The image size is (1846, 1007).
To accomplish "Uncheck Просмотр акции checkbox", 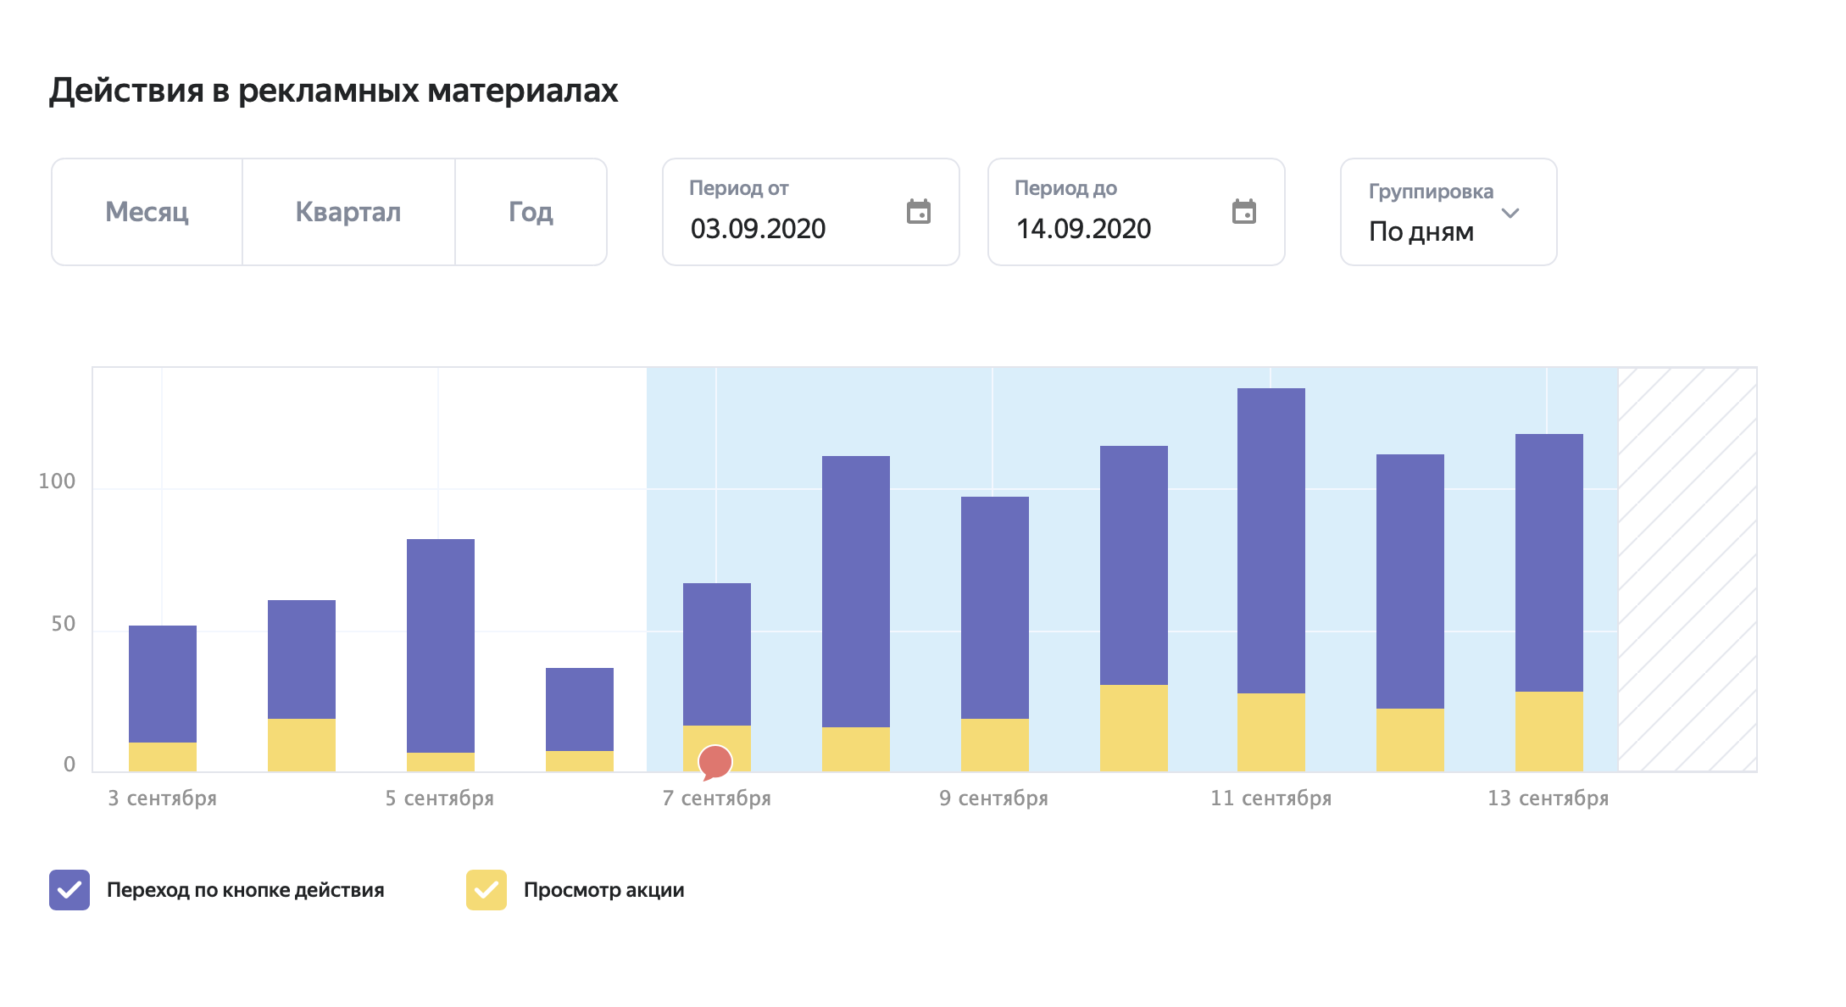I will pos(487,890).
